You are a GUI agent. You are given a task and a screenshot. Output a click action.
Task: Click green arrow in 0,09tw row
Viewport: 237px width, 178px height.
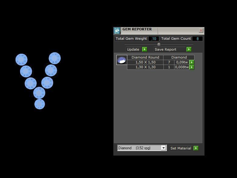192,62
